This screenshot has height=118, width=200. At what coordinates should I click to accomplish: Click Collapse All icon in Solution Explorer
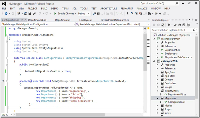(x=184, y=25)
